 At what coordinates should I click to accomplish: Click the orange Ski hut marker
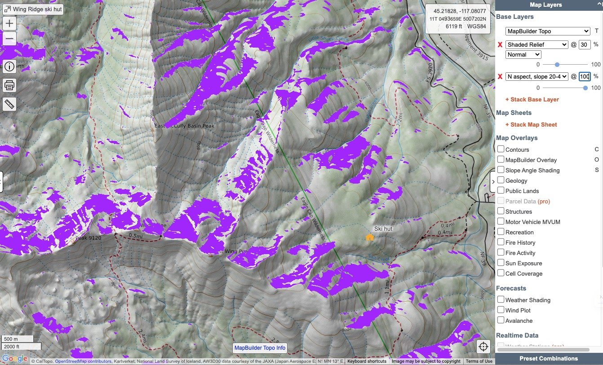coord(369,237)
